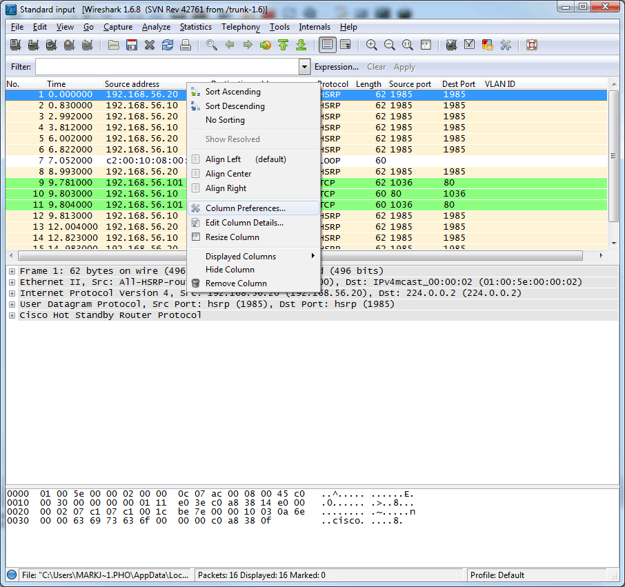Focus the Filter text input field
The image size is (625, 587).
[x=168, y=67]
